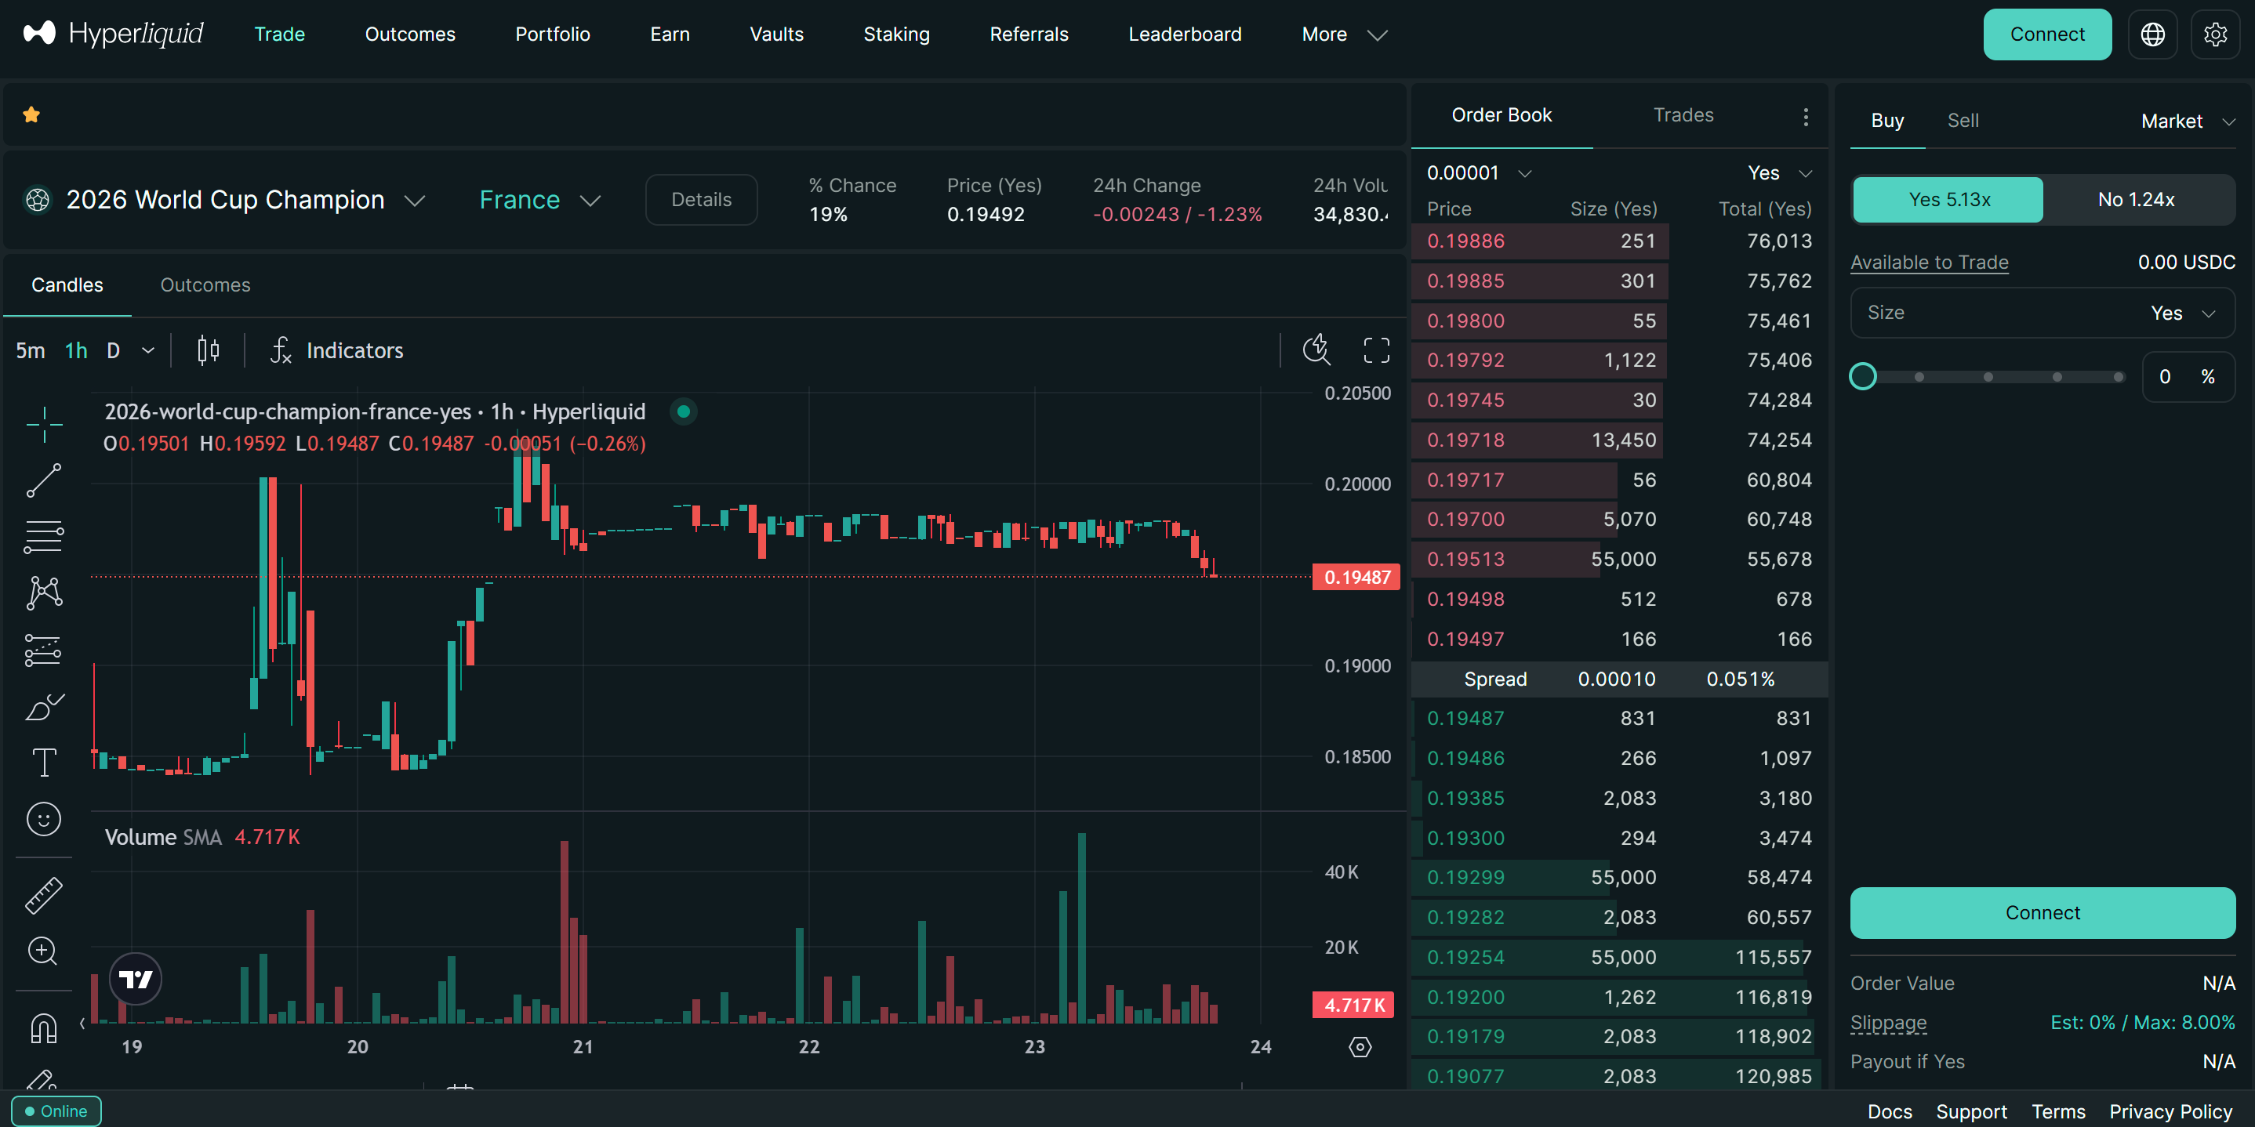The image size is (2255, 1127).
Task: Select the Candles tab
Action: (x=67, y=284)
